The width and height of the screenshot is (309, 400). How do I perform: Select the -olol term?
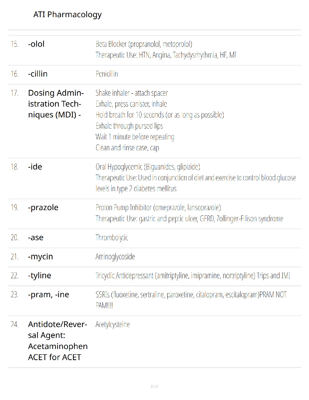coord(36,44)
